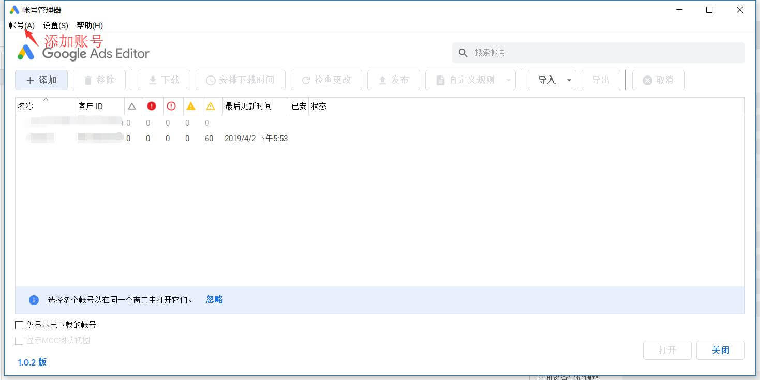
Task: Toggle the 显示MCC树状视图 checkbox
Action: click(x=20, y=341)
